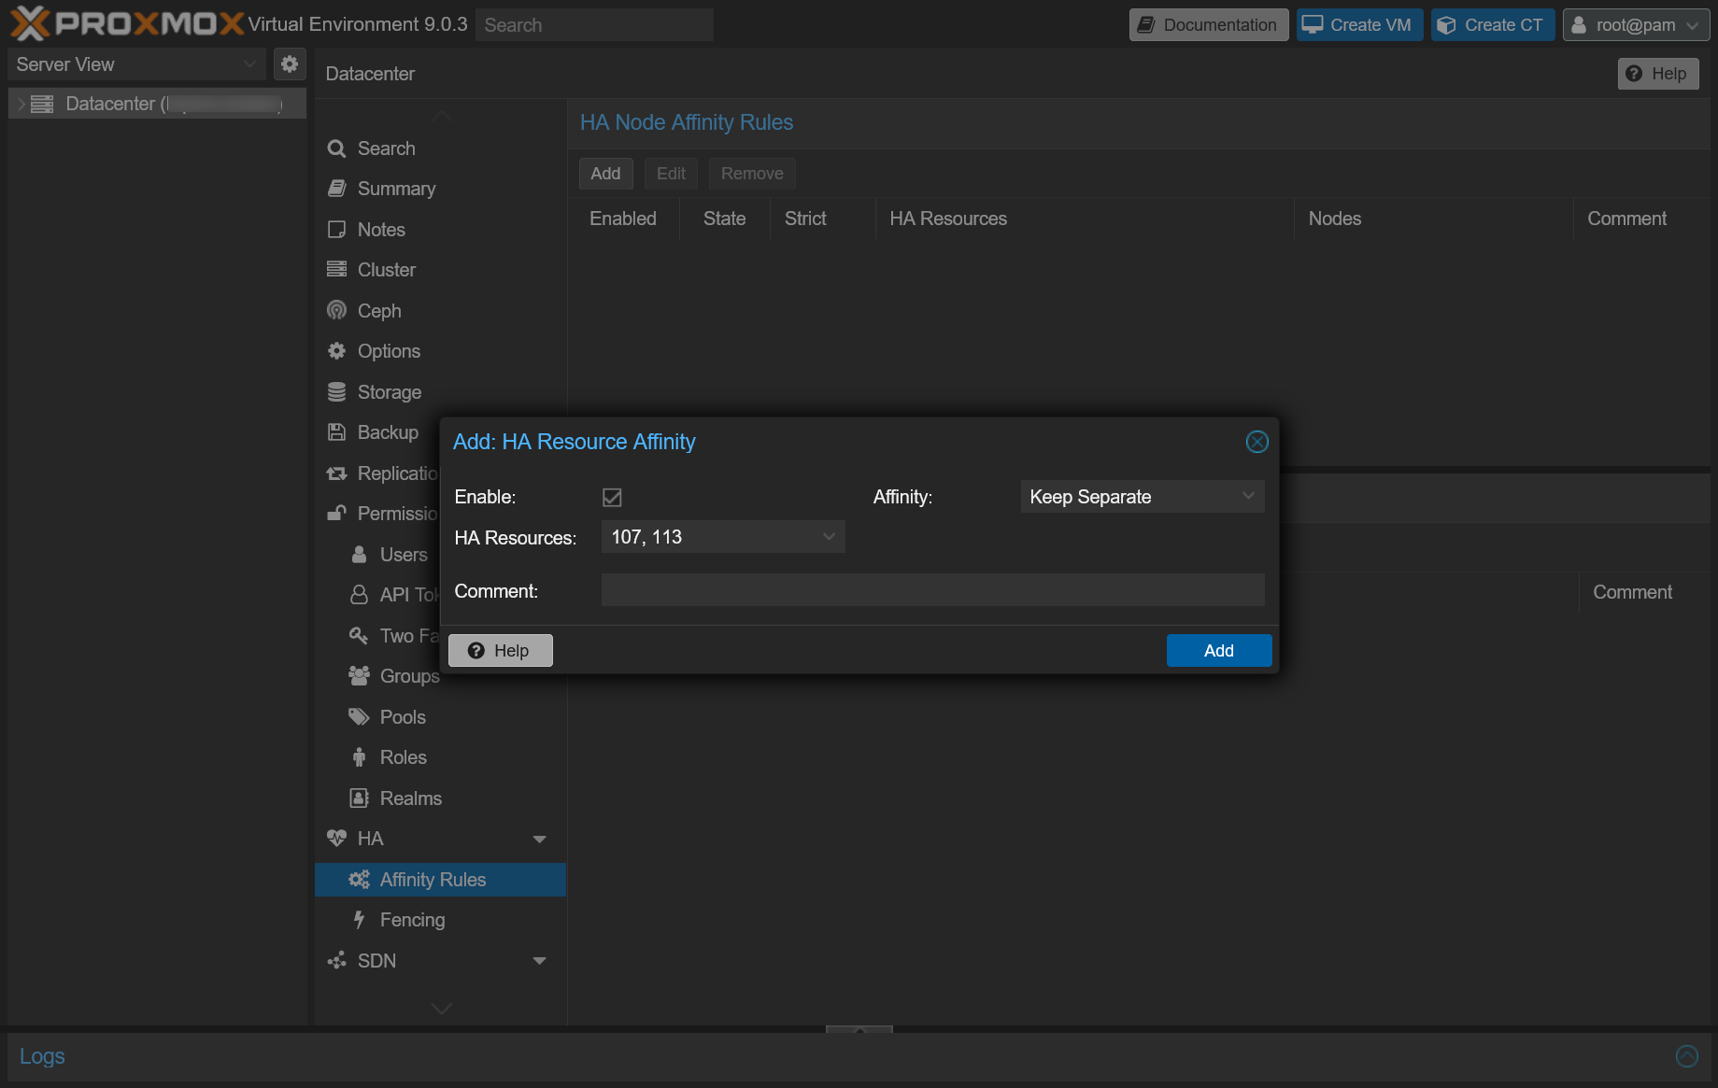Open the Logs panel label
Viewport: 1718px width, 1088px height.
point(42,1056)
